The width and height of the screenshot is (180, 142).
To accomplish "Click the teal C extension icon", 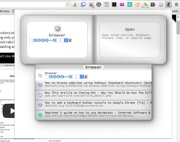I will [x=130, y=4].
